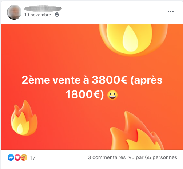
Task: Click the large flame graphic at top
Action: click(x=133, y=40)
